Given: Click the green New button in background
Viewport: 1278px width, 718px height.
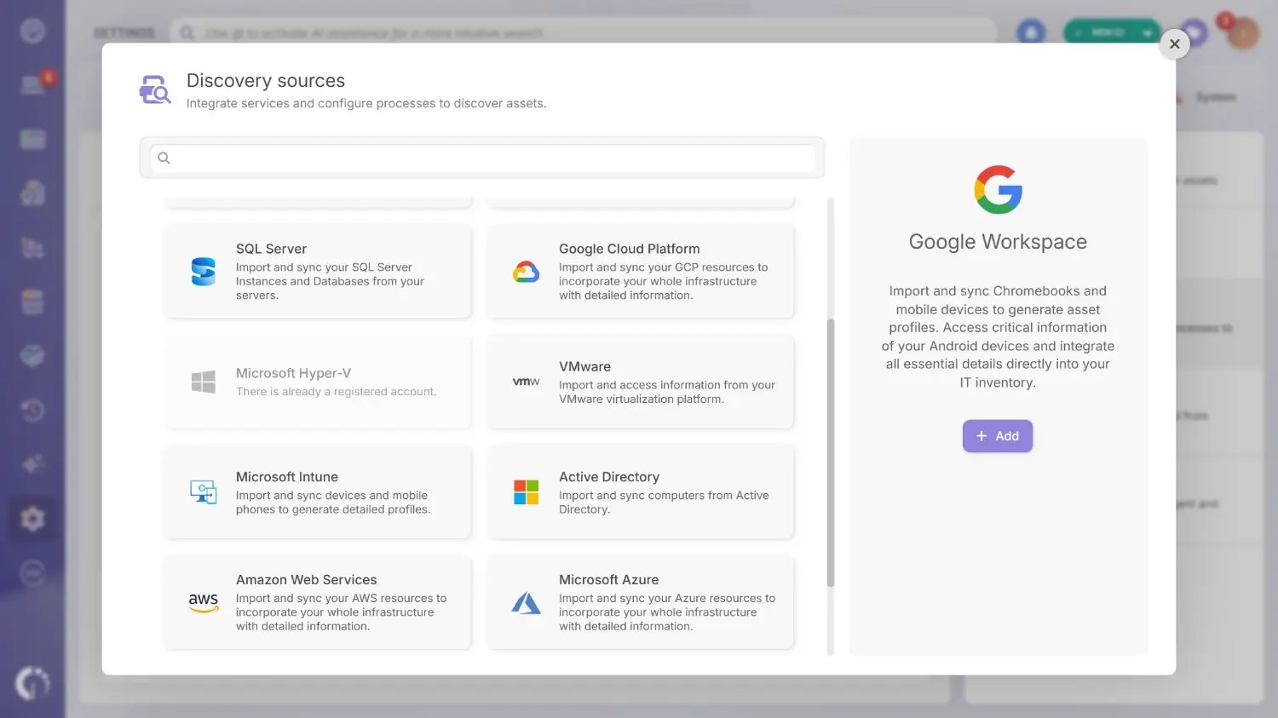Looking at the screenshot, I should click(1112, 32).
